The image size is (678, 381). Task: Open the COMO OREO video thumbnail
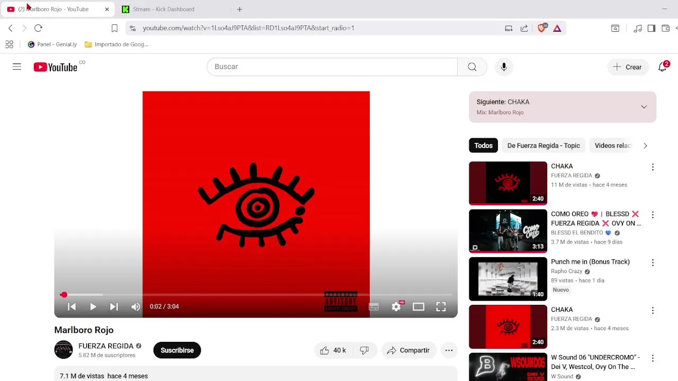(x=508, y=231)
